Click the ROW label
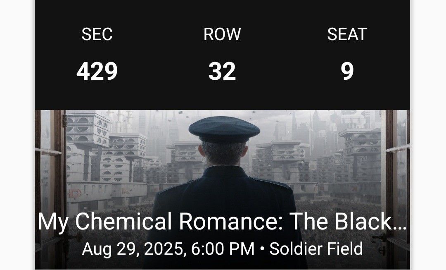 (x=222, y=34)
